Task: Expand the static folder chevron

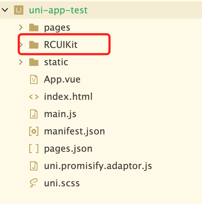Action: [x=21, y=62]
